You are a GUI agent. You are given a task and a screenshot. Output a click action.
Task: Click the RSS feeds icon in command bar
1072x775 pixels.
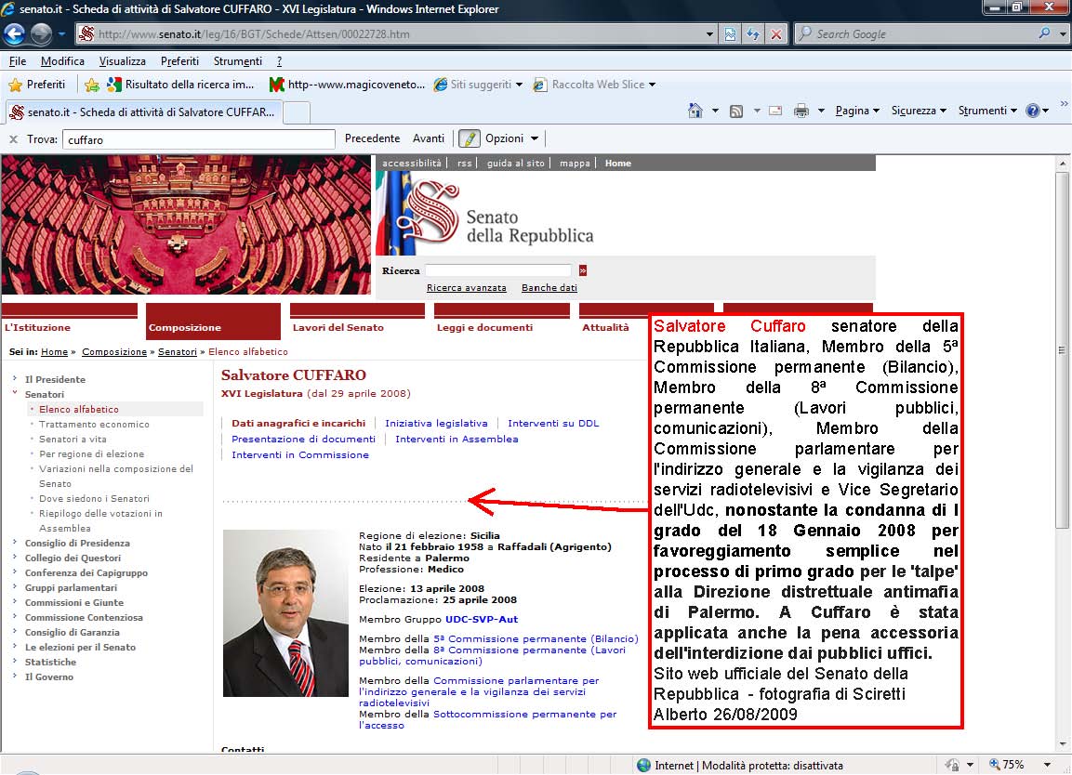736,111
